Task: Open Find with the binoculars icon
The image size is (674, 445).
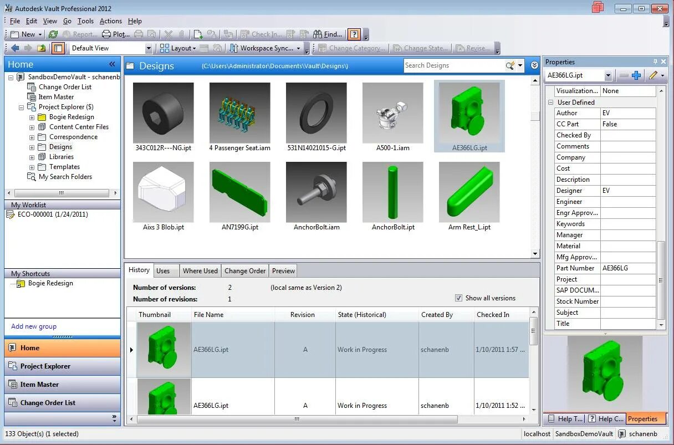Action: pyautogui.click(x=318, y=34)
